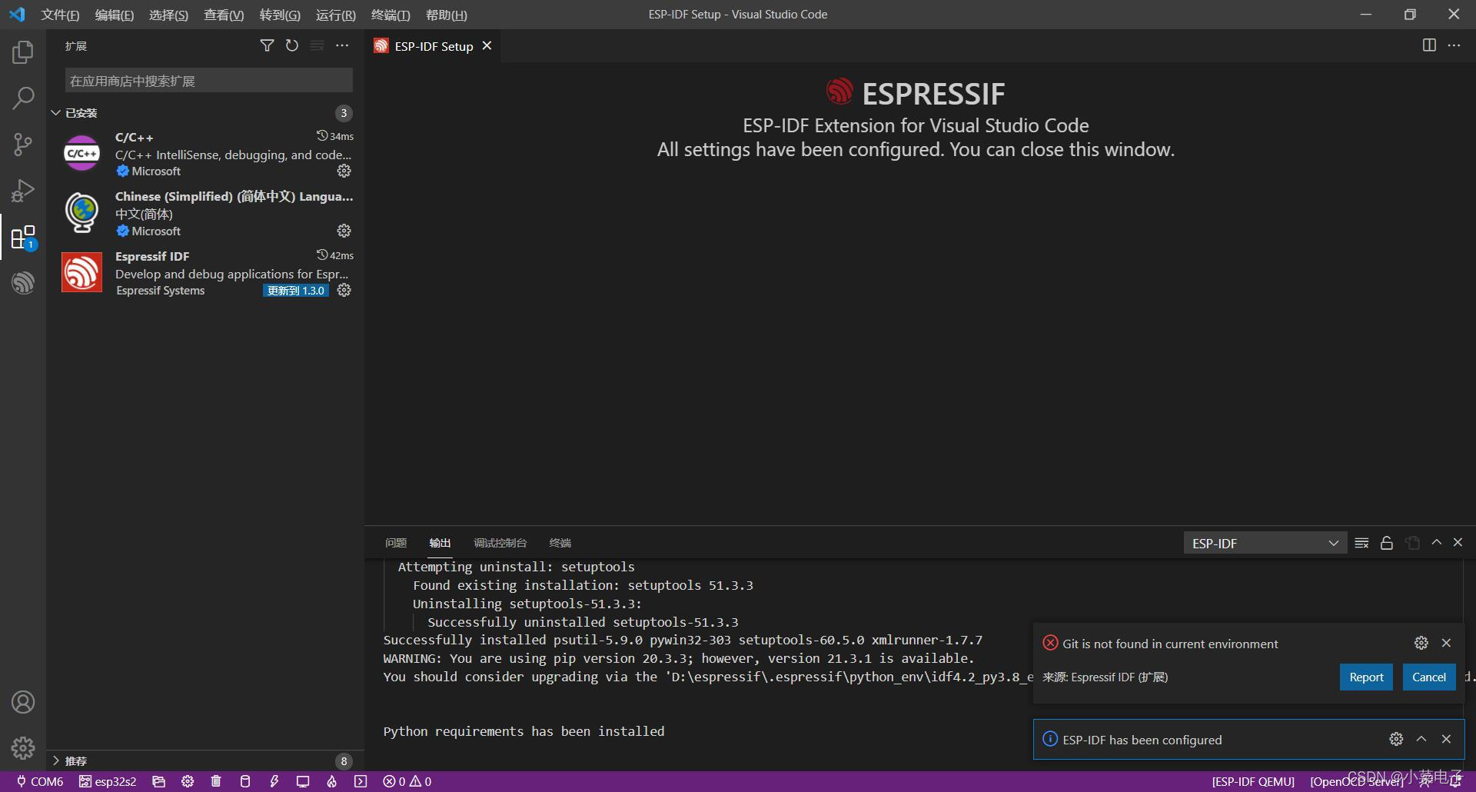
Task: Open the 编辑(E) menu
Action: coord(115,15)
